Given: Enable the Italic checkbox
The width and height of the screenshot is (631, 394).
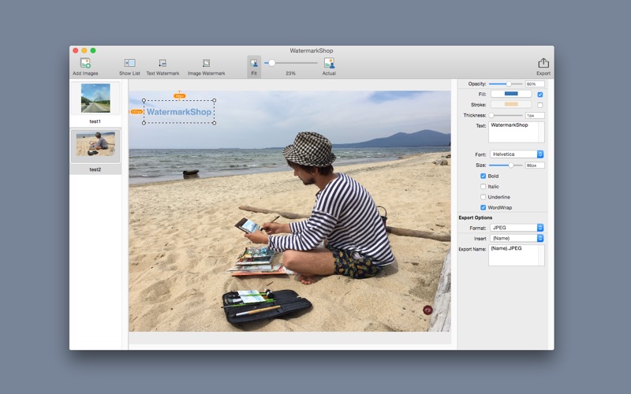Looking at the screenshot, I should pos(483,187).
